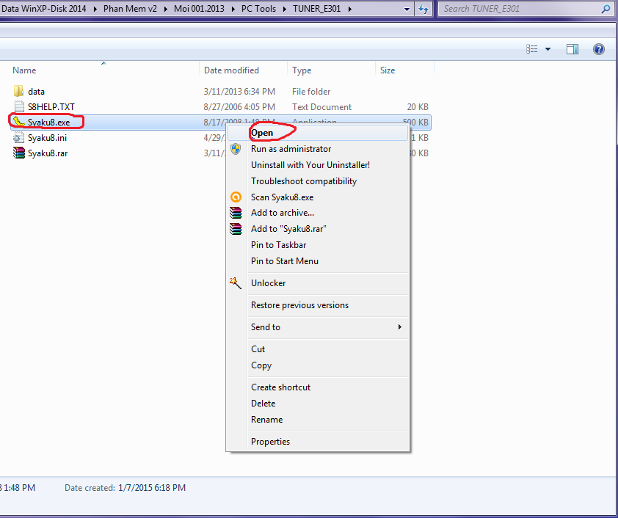
Task: Select the data folder icon
Action: (x=18, y=92)
